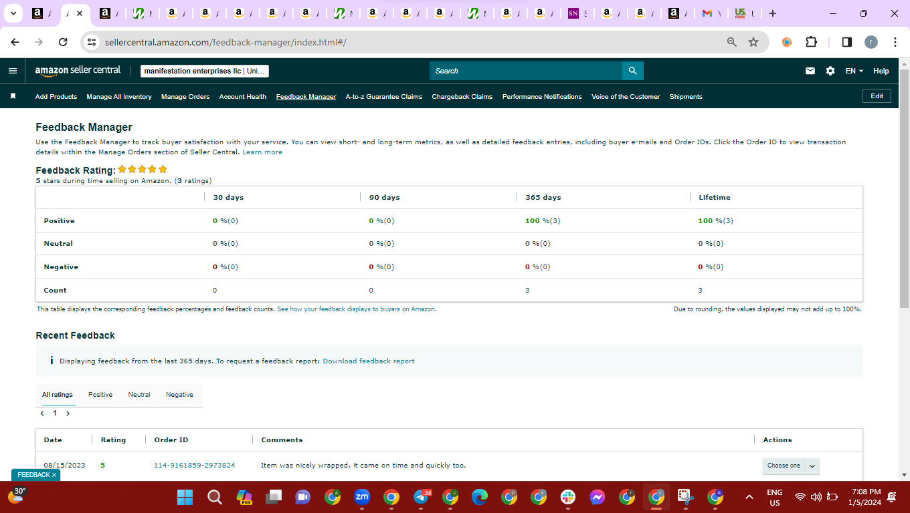Open Slack from the taskbar
This screenshot has height=513, width=910.
point(568,497)
